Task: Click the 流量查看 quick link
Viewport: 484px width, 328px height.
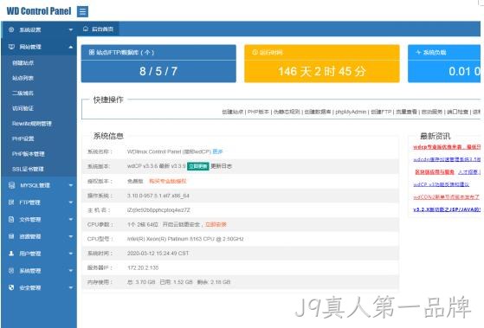Action: [406, 112]
